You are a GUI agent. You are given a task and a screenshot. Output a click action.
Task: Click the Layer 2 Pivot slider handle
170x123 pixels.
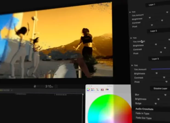(161, 52)
